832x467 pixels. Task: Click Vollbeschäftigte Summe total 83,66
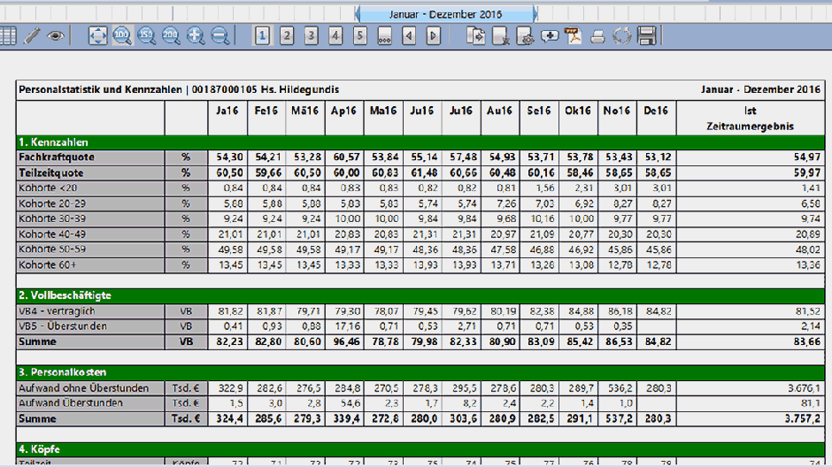(x=807, y=342)
